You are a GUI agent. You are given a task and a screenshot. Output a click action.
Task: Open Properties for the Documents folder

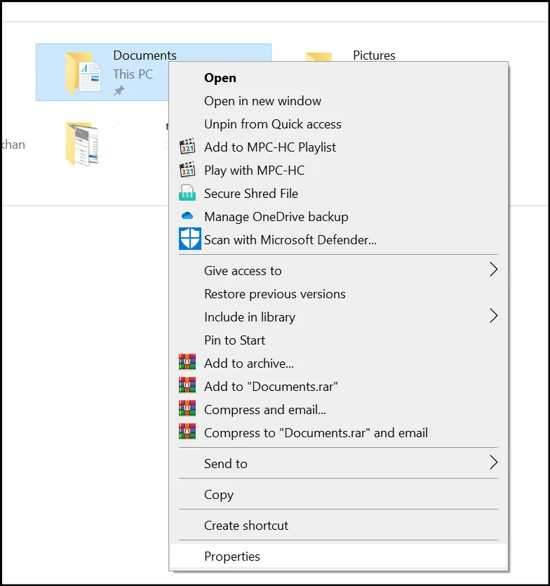click(x=339, y=556)
